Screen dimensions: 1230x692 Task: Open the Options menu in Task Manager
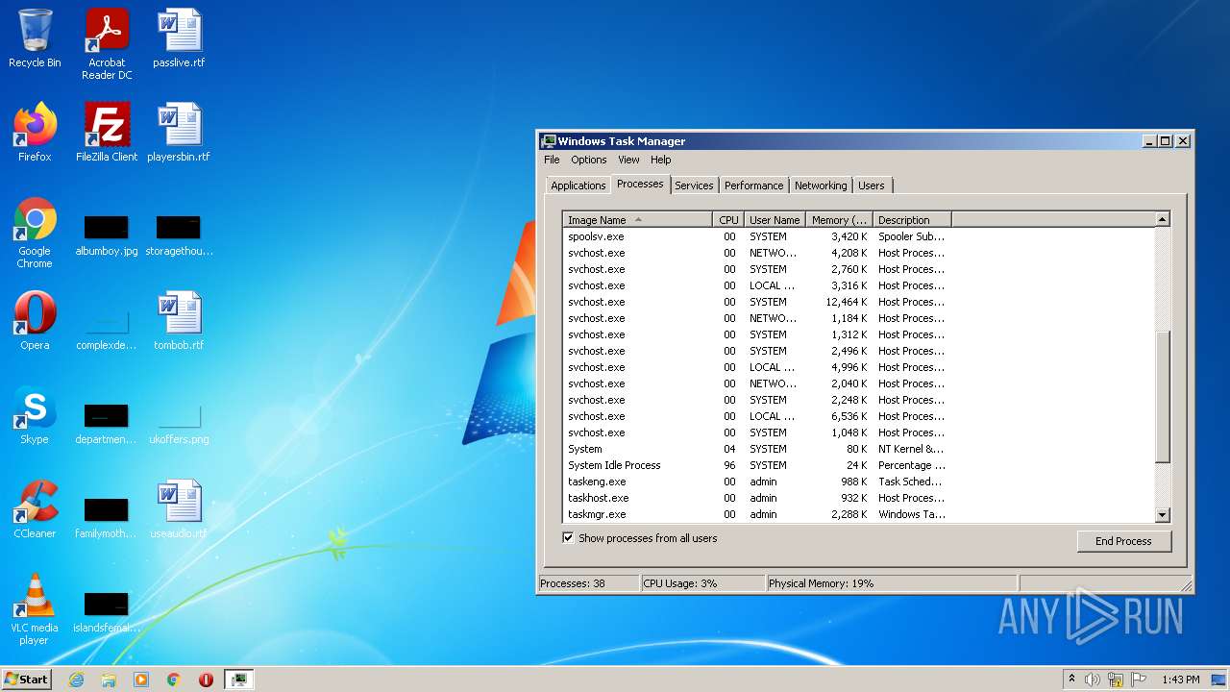[x=589, y=160]
